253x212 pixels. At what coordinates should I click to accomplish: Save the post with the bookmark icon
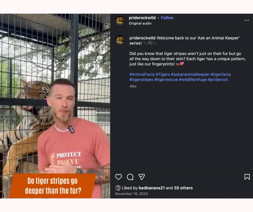[247, 177]
